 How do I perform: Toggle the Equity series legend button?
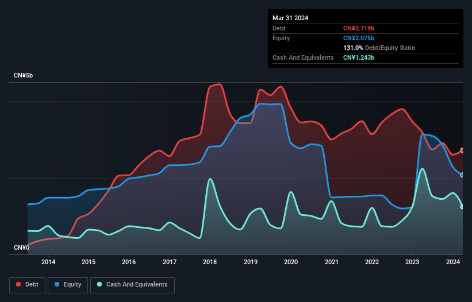(x=68, y=285)
